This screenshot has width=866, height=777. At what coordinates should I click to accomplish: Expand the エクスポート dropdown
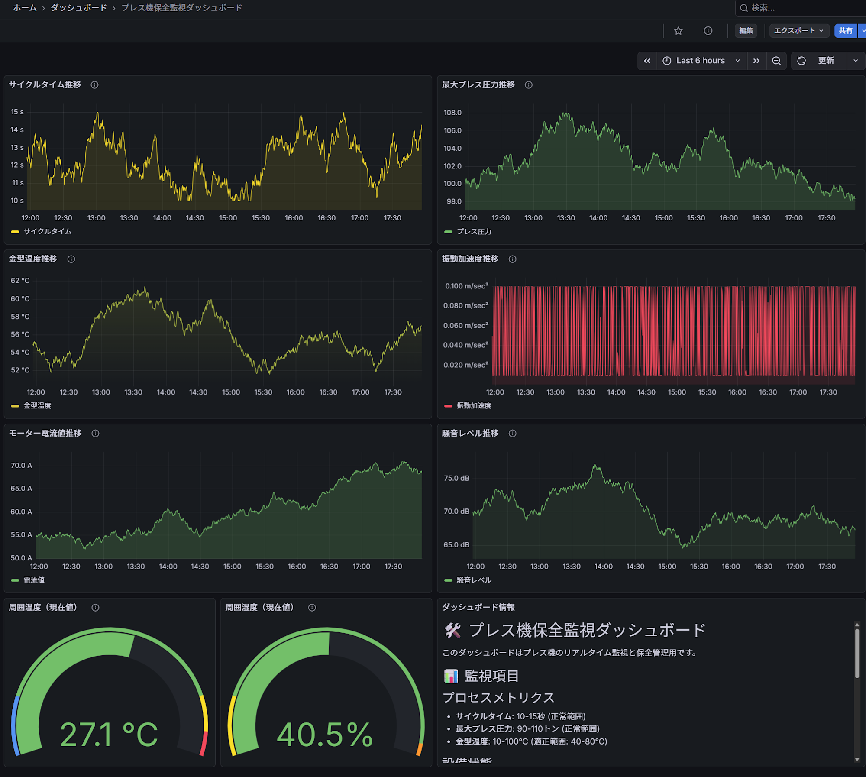pos(799,31)
